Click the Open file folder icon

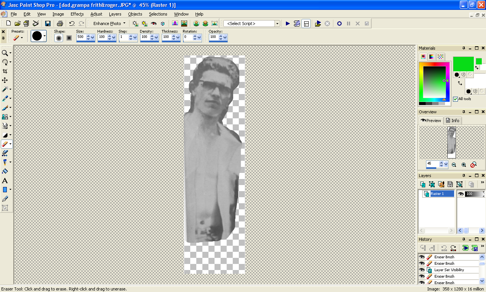coord(17,24)
